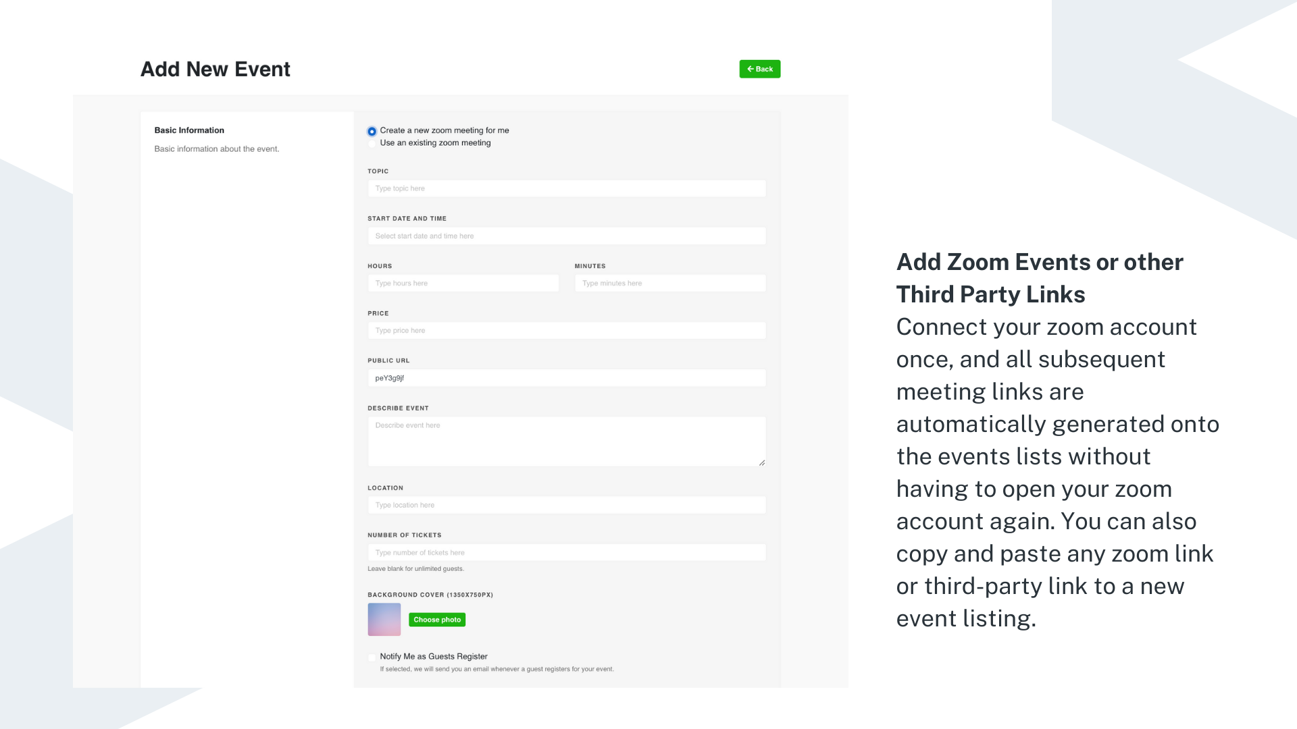Click the Hours input field
The width and height of the screenshot is (1297, 729).
click(x=463, y=283)
